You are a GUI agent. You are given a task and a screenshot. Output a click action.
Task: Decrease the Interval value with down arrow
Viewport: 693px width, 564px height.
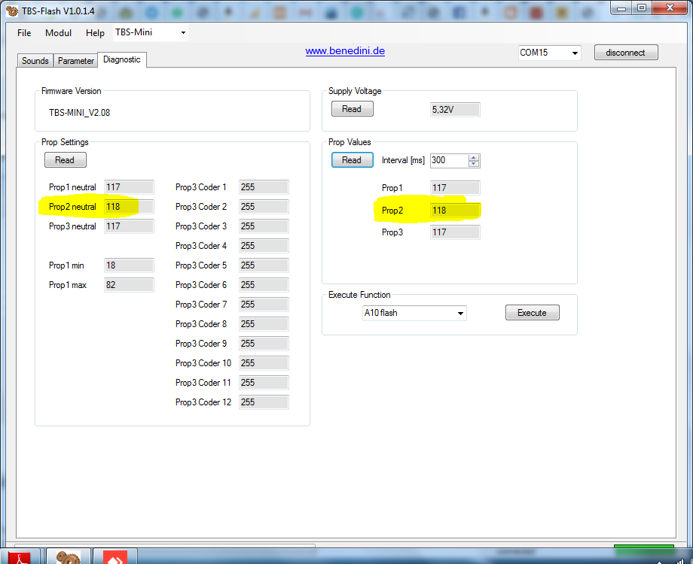click(474, 164)
